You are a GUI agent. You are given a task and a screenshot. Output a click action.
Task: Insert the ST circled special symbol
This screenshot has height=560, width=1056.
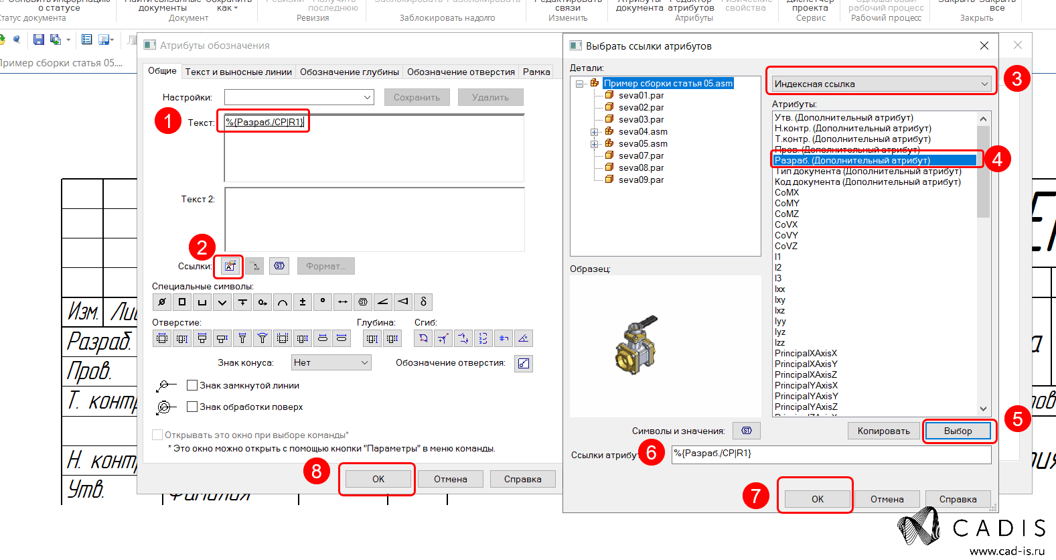363,301
